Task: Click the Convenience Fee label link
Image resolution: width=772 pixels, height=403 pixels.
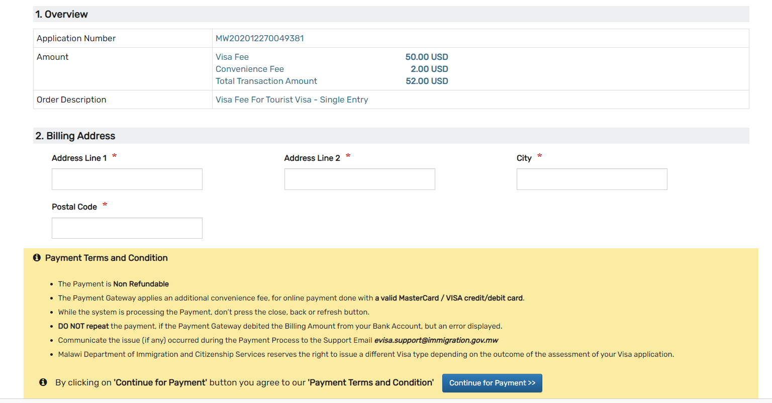Action: click(249, 69)
